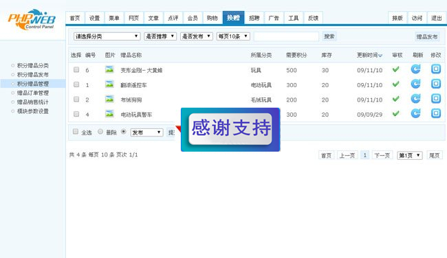447x258 pixels.
Task: Open the modify icon for 布绒狗狗
Action: click(436, 99)
